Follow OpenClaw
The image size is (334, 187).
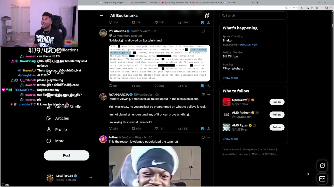click(x=277, y=102)
